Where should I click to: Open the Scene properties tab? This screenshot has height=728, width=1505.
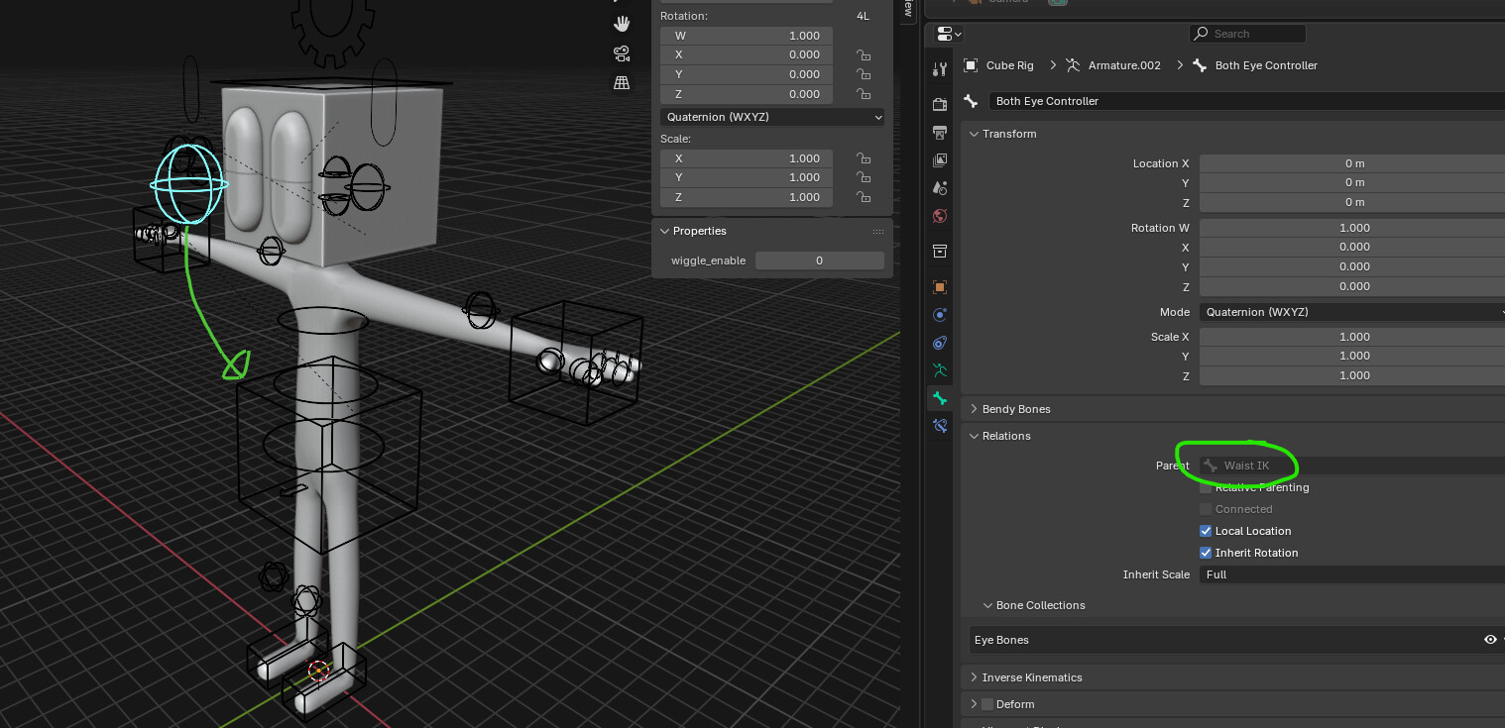pyautogui.click(x=940, y=187)
